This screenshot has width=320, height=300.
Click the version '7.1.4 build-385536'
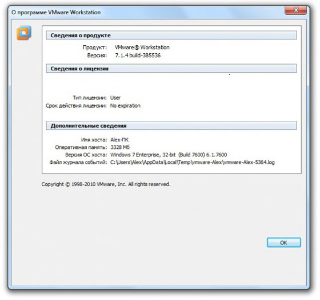point(138,56)
